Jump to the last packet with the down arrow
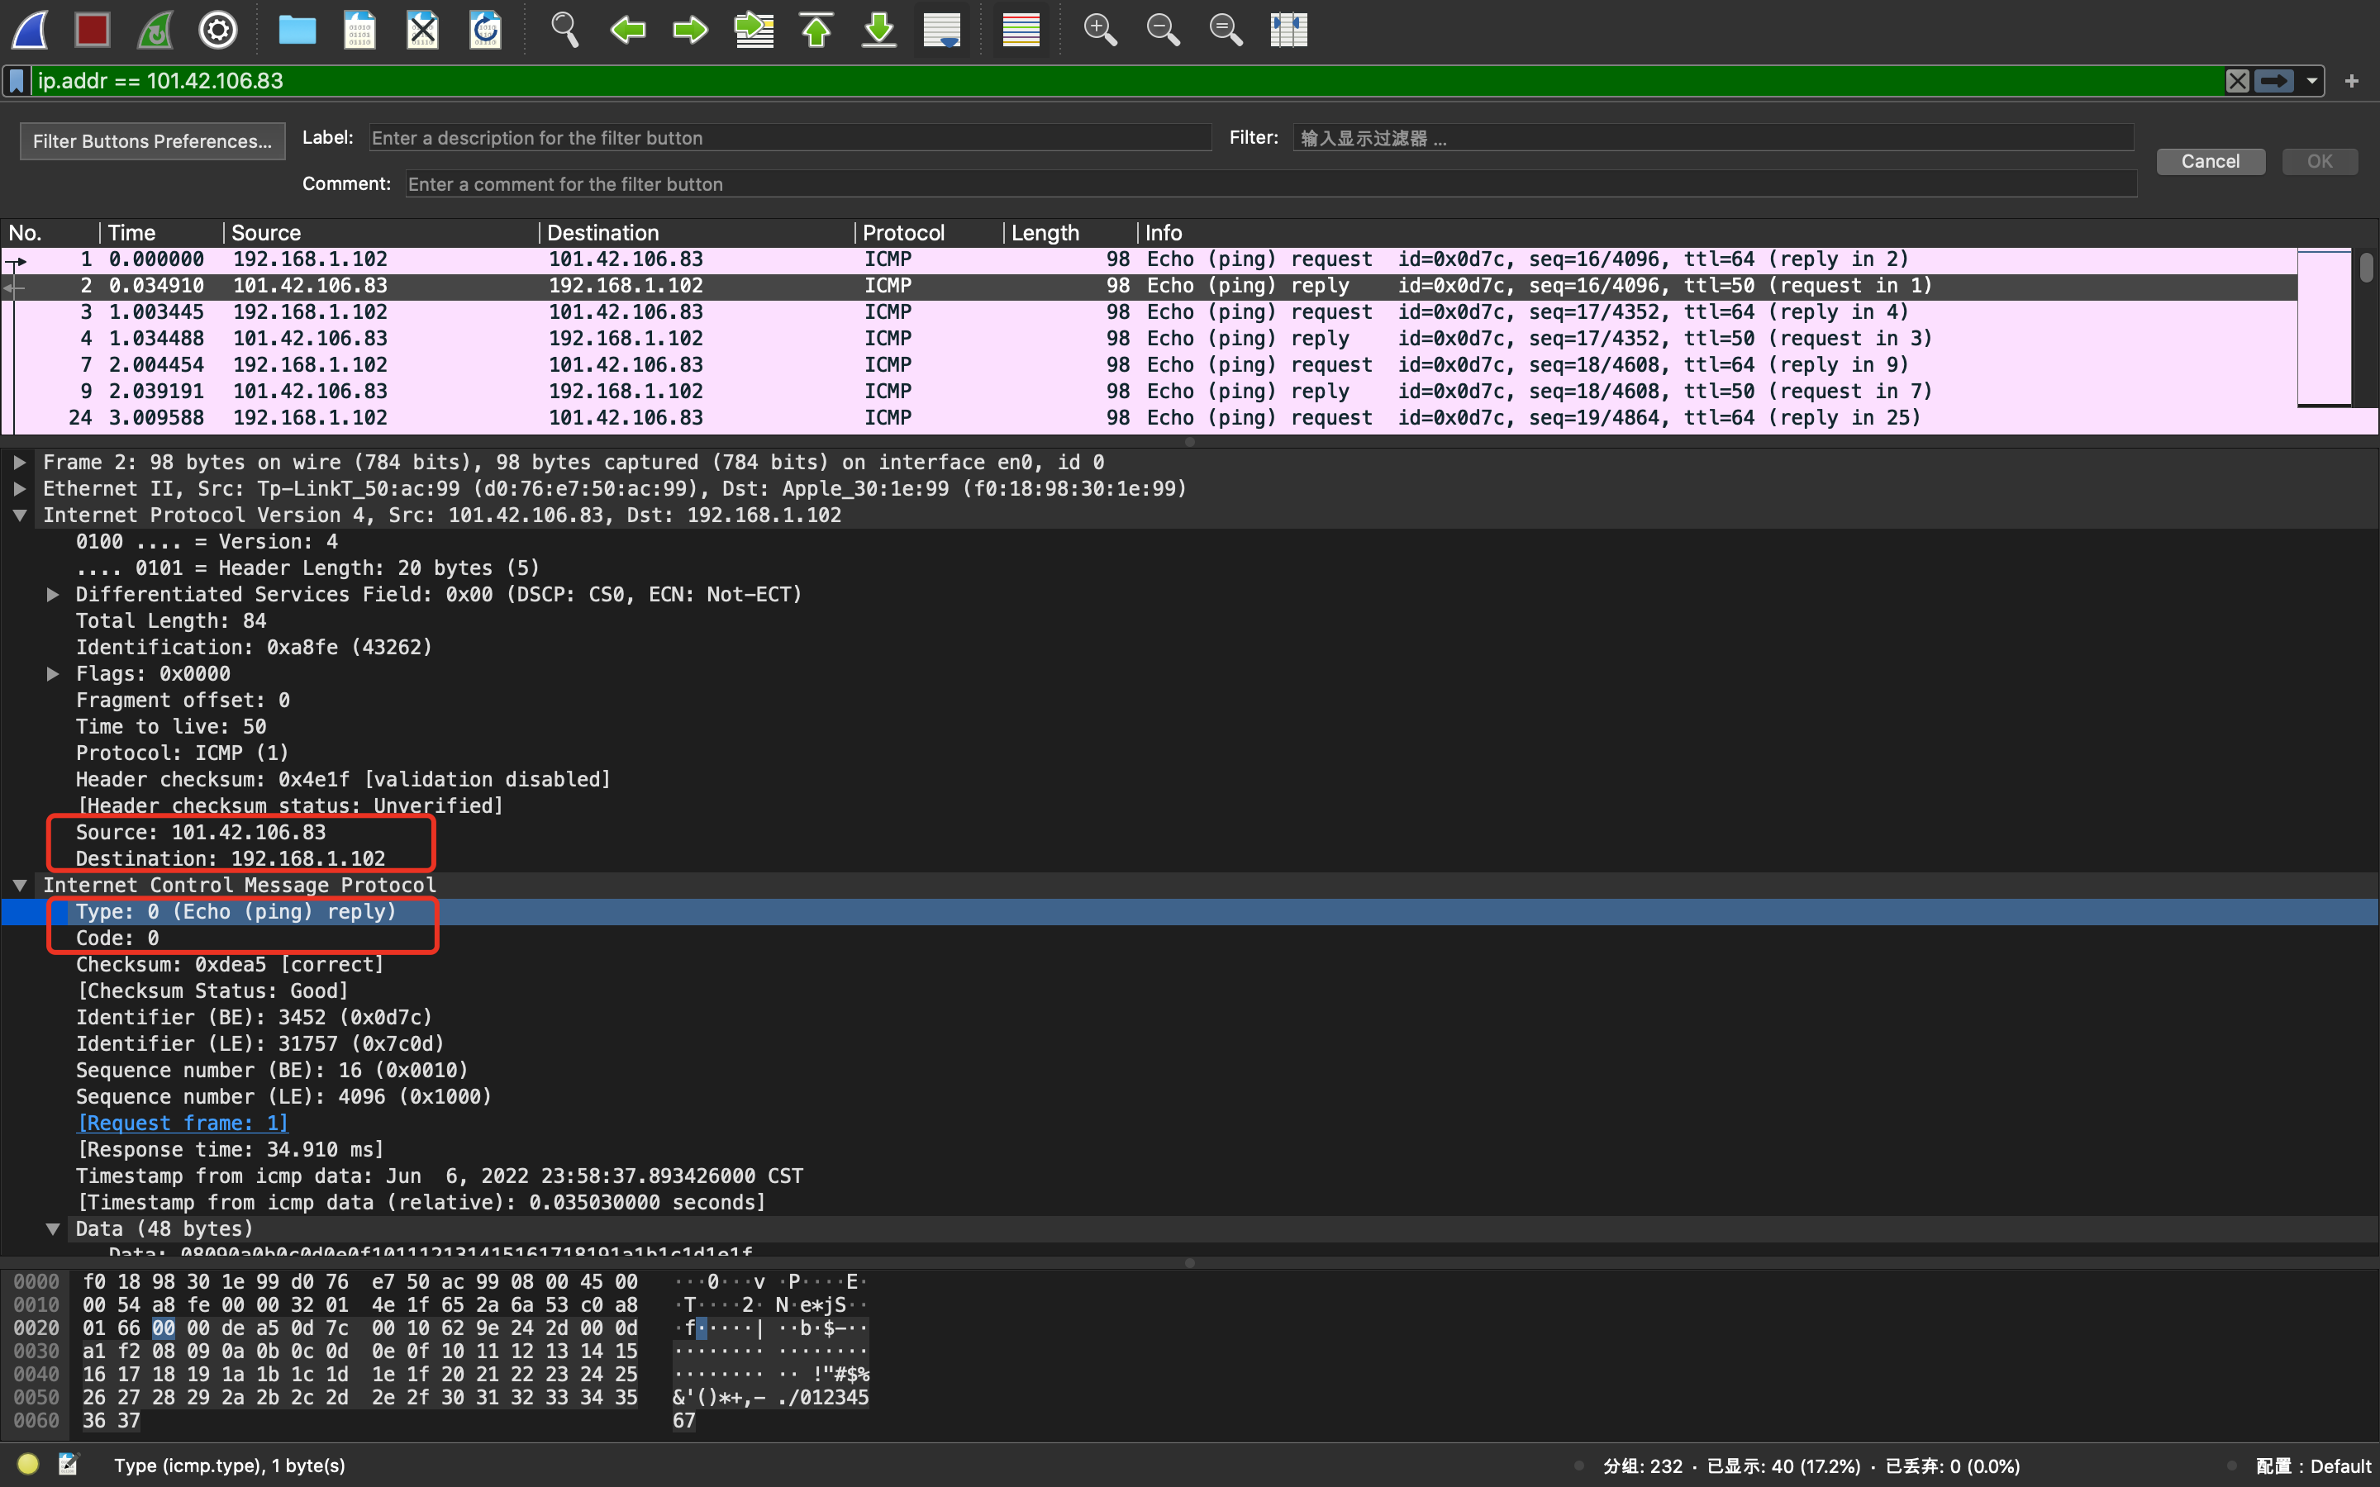This screenshot has width=2380, height=1487. pyautogui.click(x=879, y=31)
